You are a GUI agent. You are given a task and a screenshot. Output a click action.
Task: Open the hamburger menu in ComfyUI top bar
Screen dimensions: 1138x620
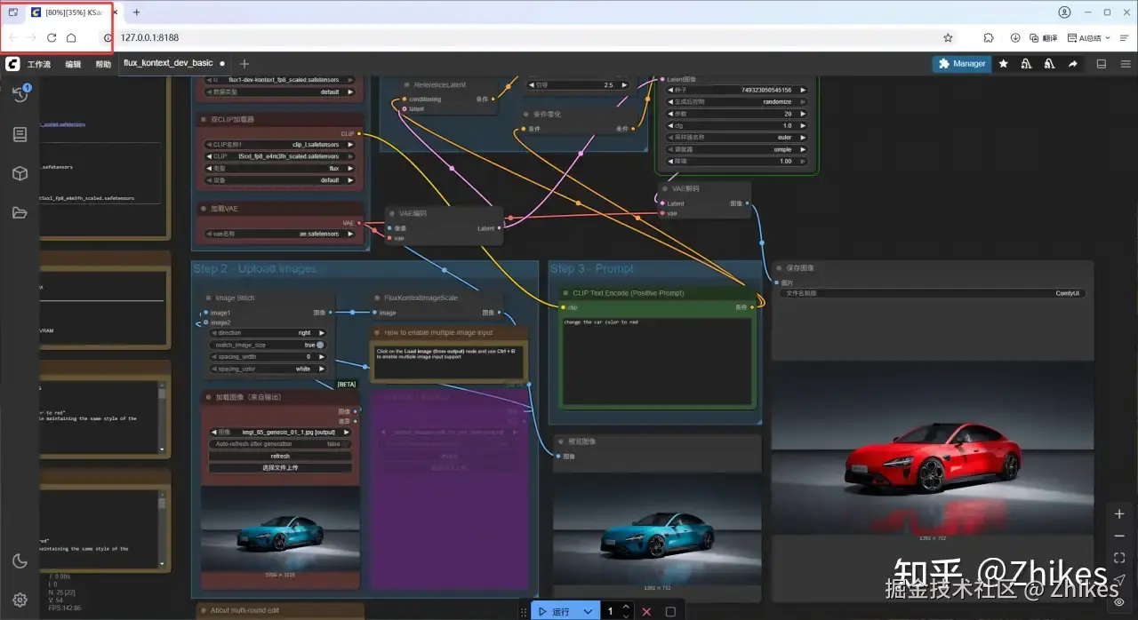coord(1125,64)
